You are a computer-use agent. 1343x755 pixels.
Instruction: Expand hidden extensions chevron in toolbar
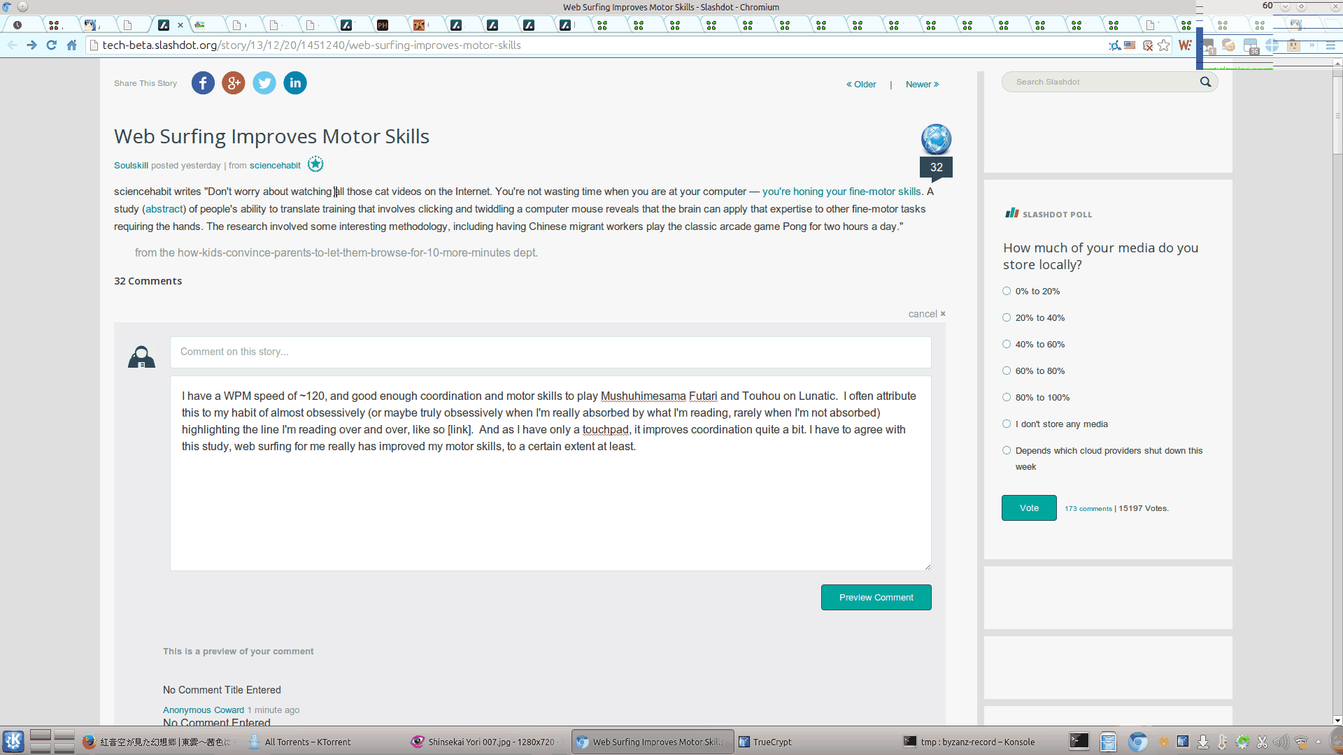[1312, 45]
